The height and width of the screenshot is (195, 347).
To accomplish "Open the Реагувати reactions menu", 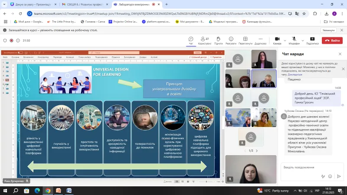I will [231, 41].
